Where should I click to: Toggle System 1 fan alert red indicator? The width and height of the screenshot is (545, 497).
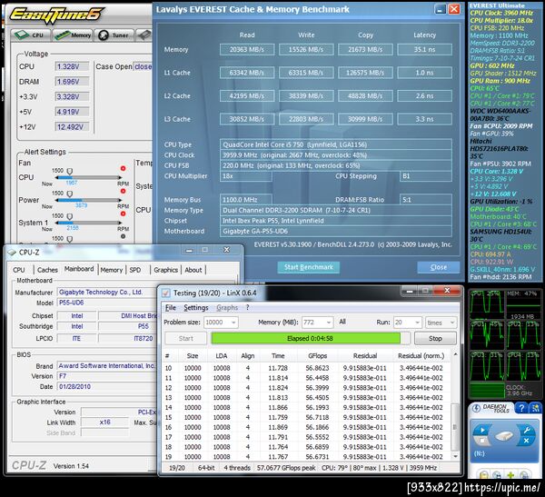point(123,214)
